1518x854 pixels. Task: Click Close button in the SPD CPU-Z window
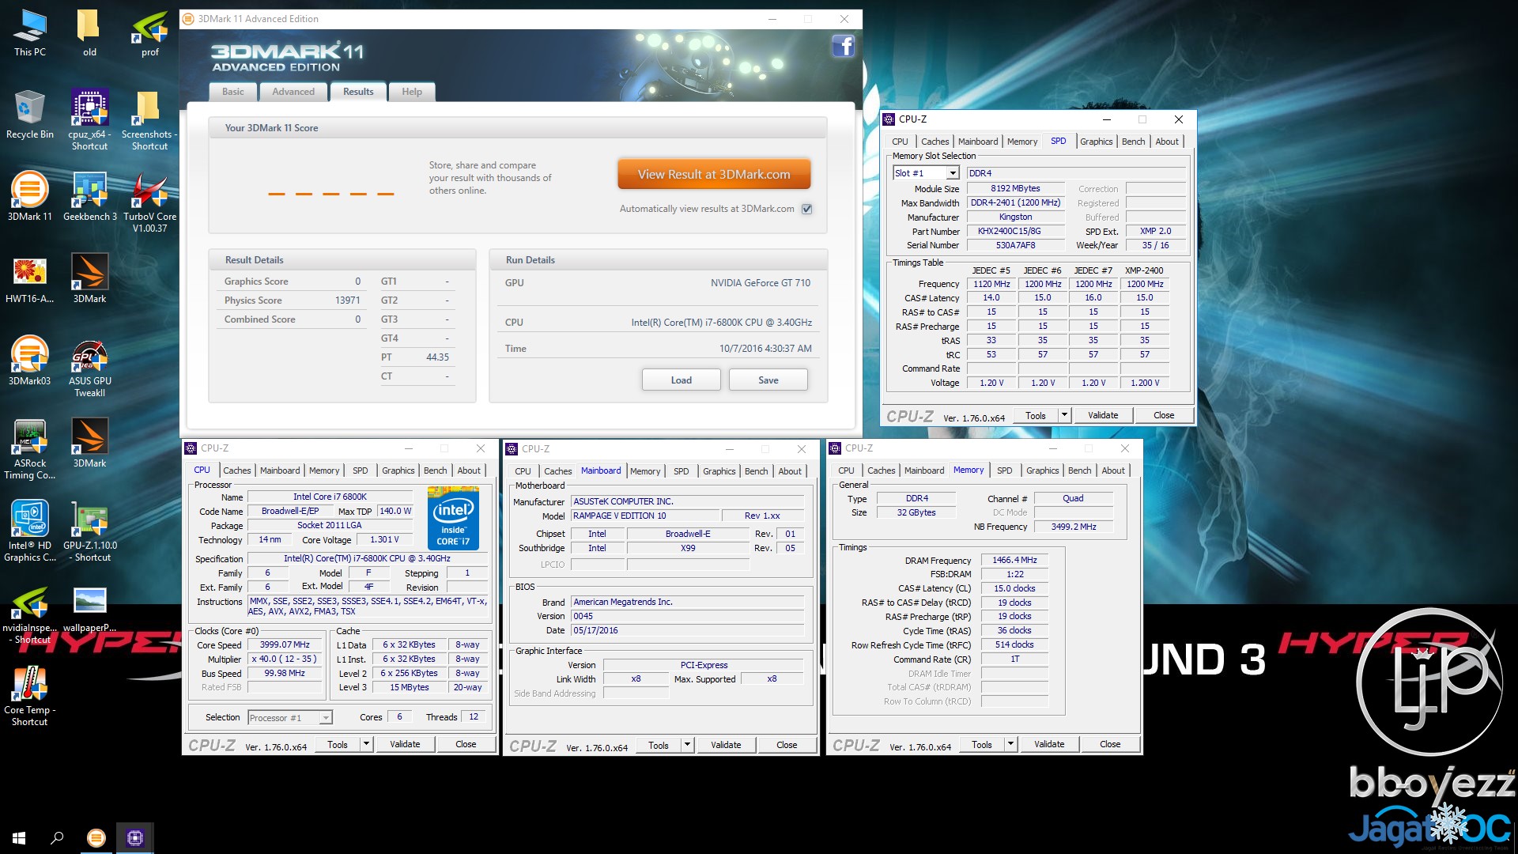(1164, 415)
